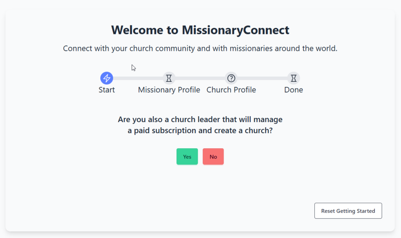Click the hourglass icon above Missionary Profile

[x=169, y=78]
